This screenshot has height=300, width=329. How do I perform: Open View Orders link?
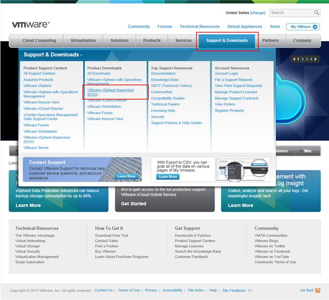click(x=225, y=104)
